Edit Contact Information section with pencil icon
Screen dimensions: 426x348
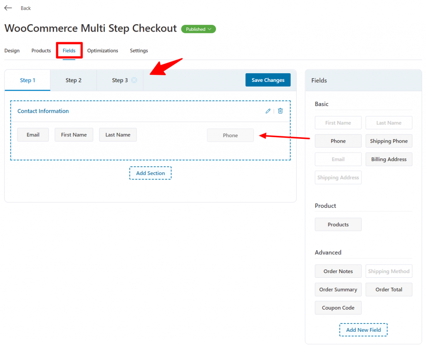tap(268, 111)
